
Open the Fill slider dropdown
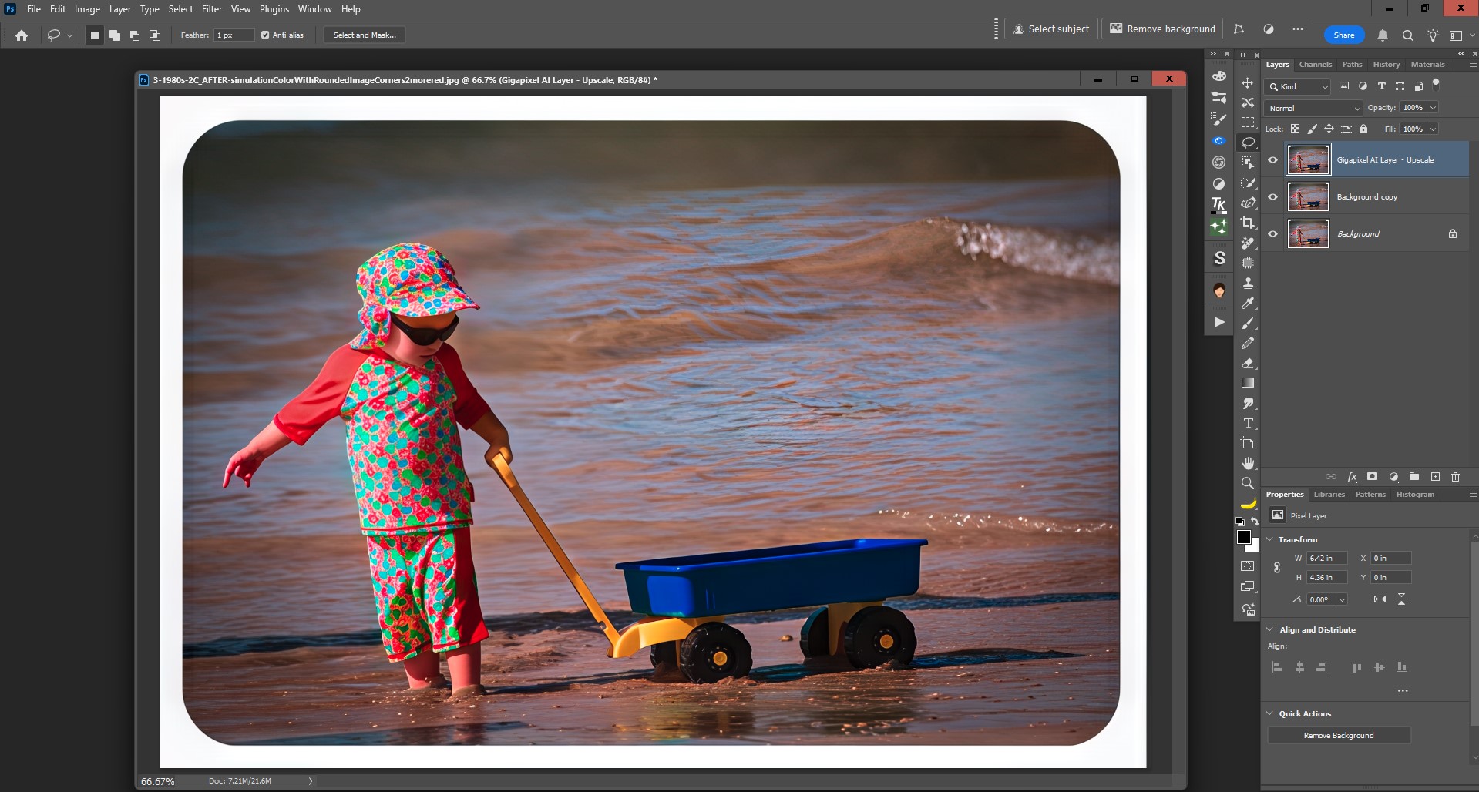click(1433, 129)
